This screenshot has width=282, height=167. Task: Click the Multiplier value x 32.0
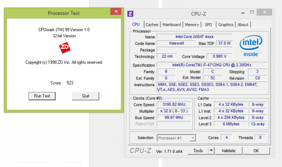coord(174,111)
